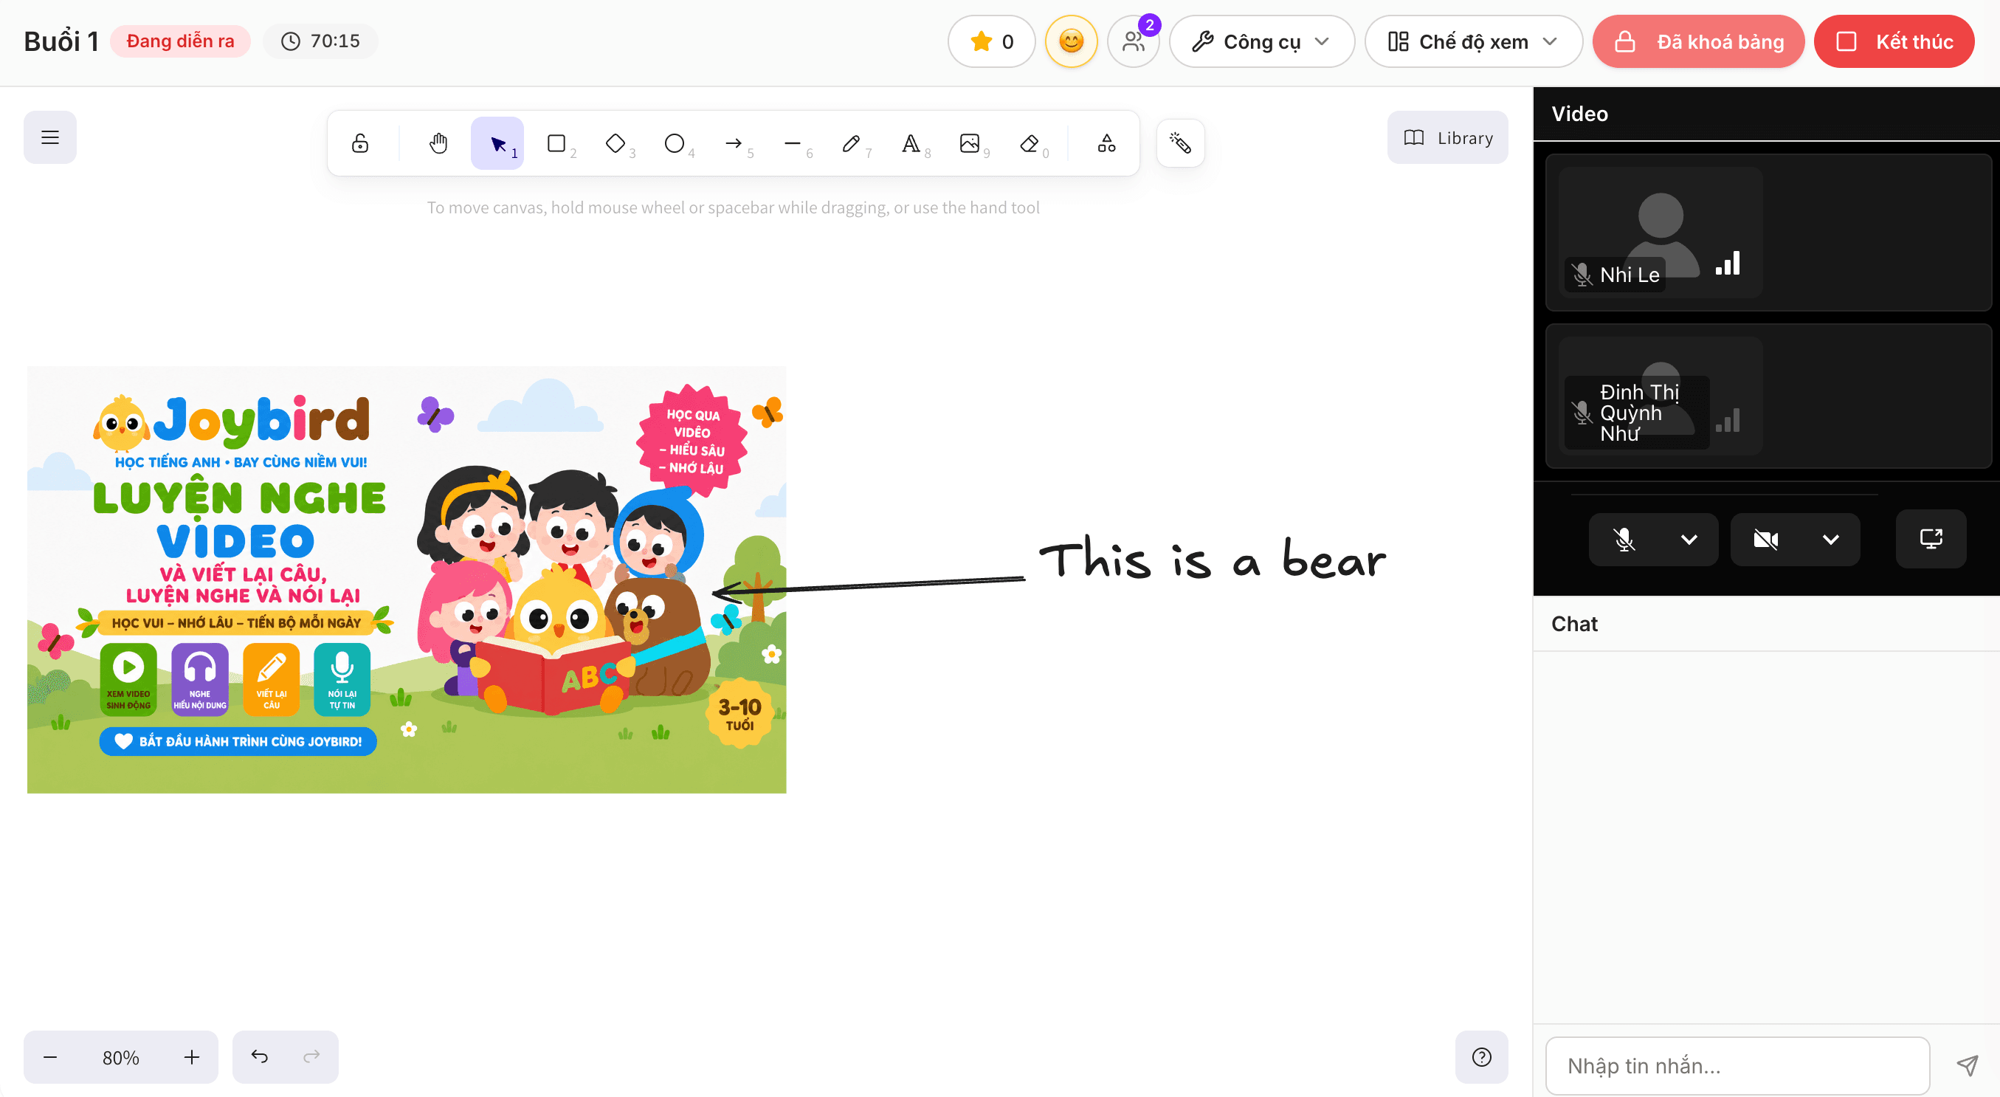Unmute the microphone button
The height and width of the screenshot is (1097, 2000).
coord(1624,539)
